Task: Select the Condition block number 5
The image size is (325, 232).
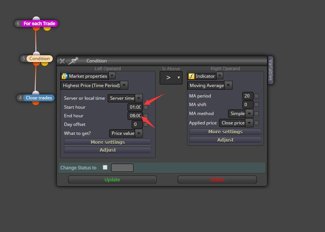Action: [x=39, y=59]
